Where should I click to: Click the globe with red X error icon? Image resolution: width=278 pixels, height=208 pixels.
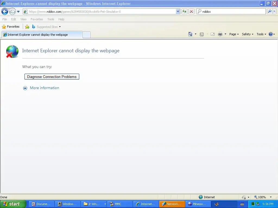tap(12, 51)
